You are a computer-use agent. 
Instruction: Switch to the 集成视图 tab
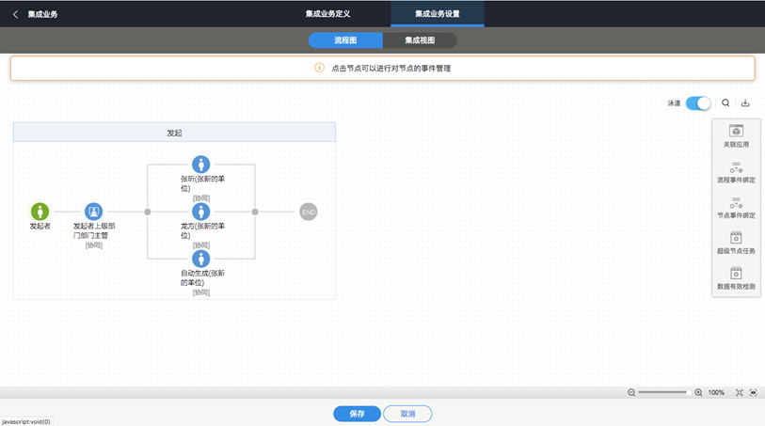click(x=420, y=40)
